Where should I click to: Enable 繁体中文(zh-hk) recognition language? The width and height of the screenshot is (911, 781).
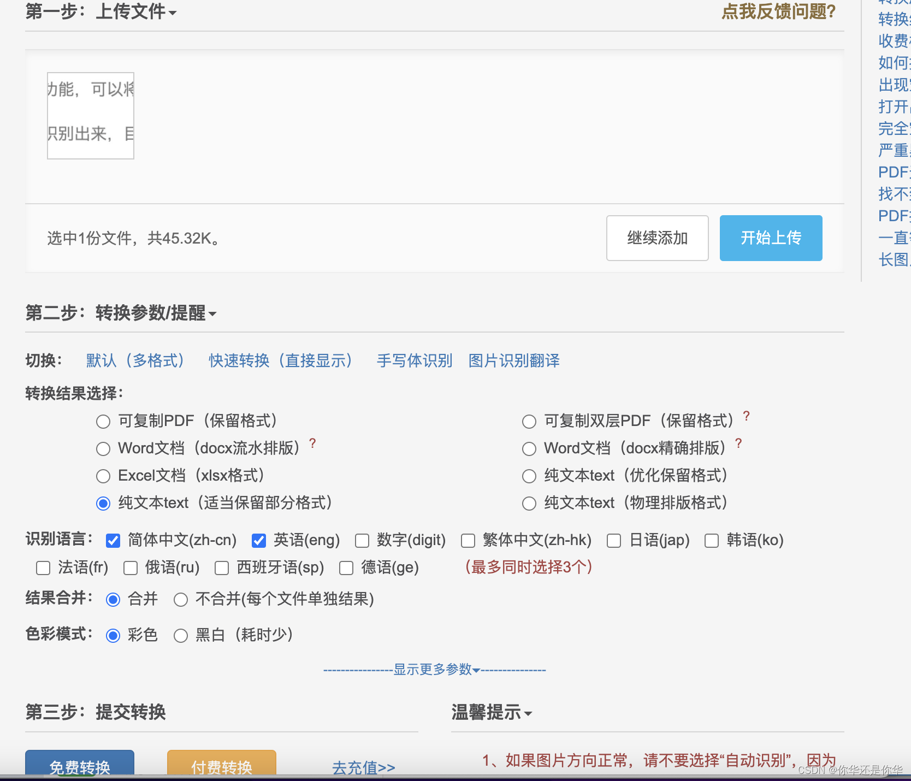[x=468, y=540]
